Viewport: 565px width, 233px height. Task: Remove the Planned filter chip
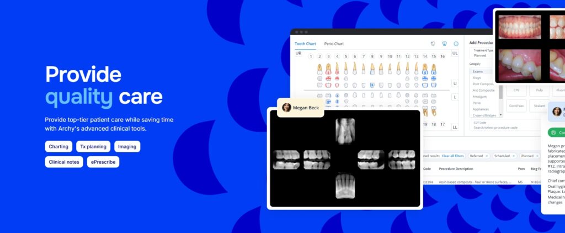[537, 156]
